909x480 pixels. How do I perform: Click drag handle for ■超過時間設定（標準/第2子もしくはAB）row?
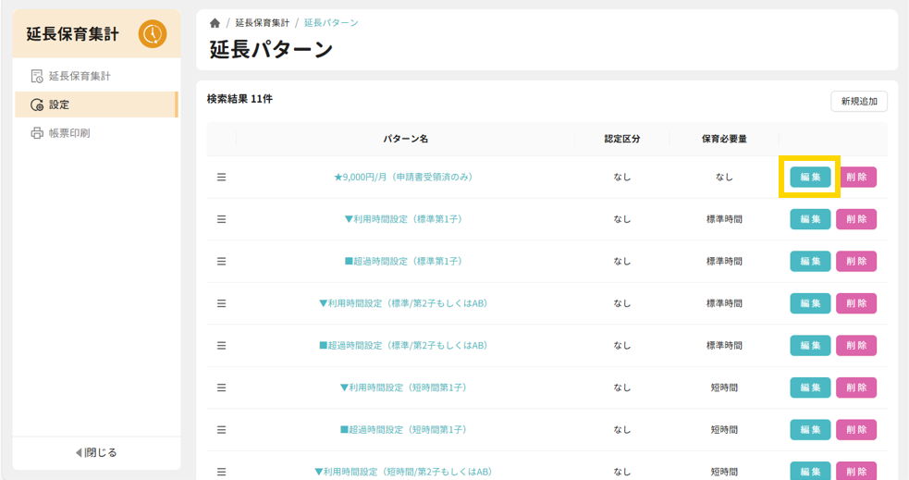click(x=221, y=346)
